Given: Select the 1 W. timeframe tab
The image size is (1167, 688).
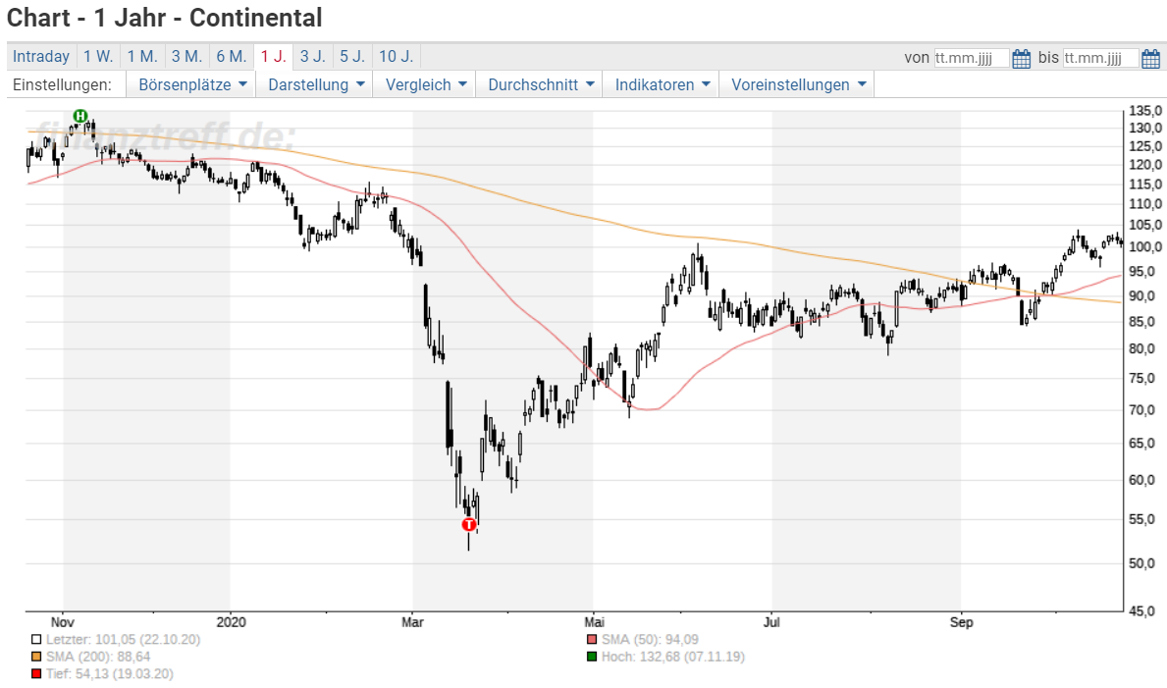Looking at the screenshot, I should click(98, 57).
